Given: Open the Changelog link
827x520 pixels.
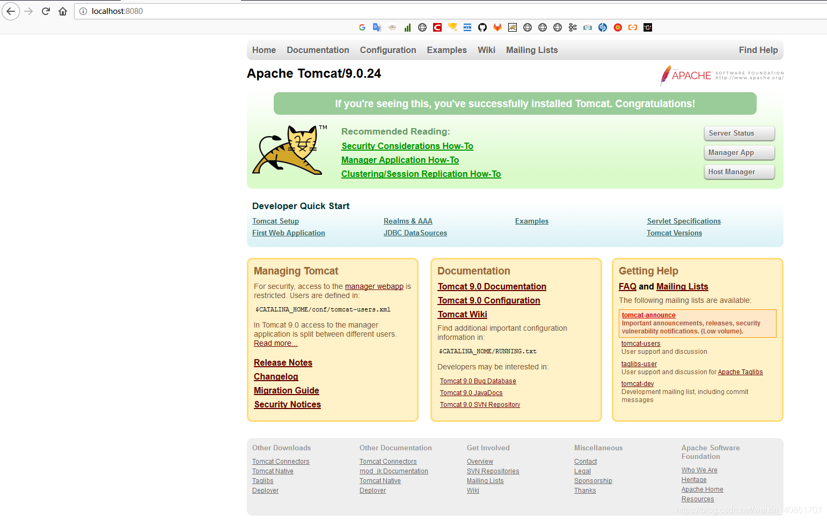Looking at the screenshot, I should coord(276,377).
